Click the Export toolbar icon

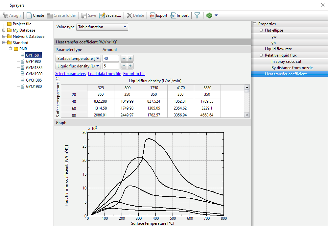point(152,15)
